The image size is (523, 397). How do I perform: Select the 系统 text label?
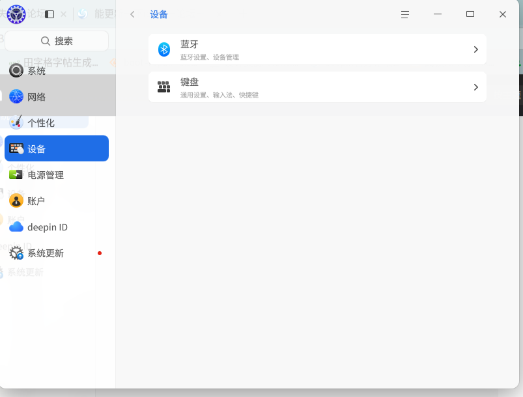[36, 71]
